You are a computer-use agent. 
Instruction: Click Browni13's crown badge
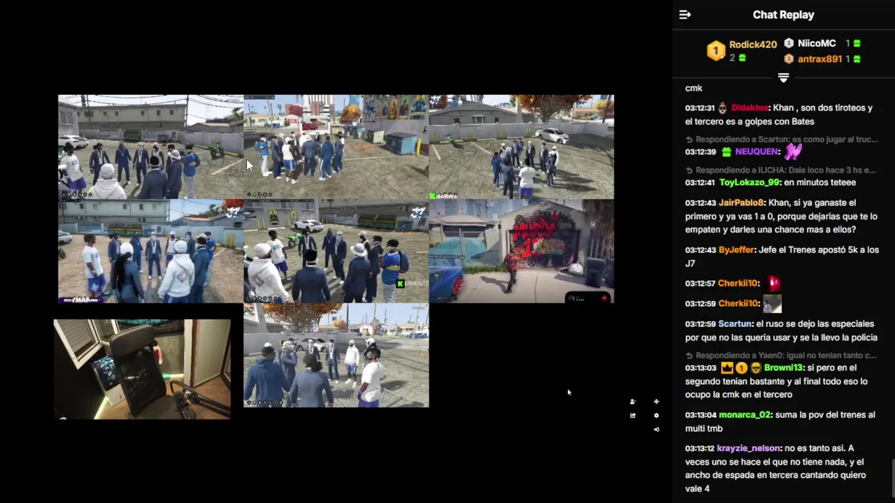pyautogui.click(x=726, y=367)
